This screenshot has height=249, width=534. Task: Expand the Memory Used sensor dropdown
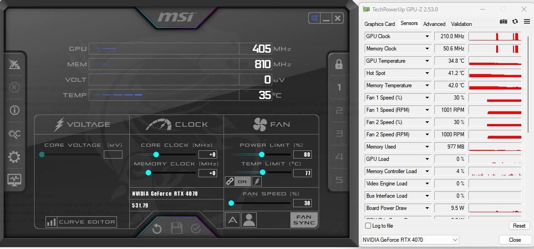427,147
